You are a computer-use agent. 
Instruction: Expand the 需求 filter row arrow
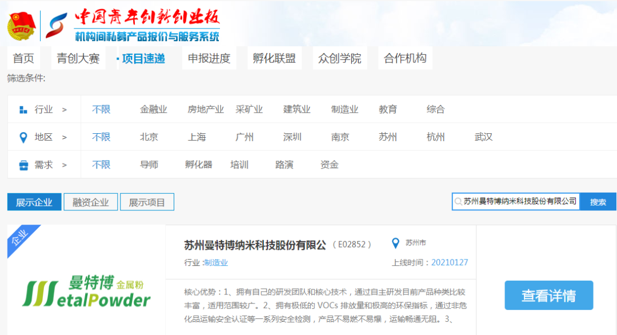click(65, 165)
